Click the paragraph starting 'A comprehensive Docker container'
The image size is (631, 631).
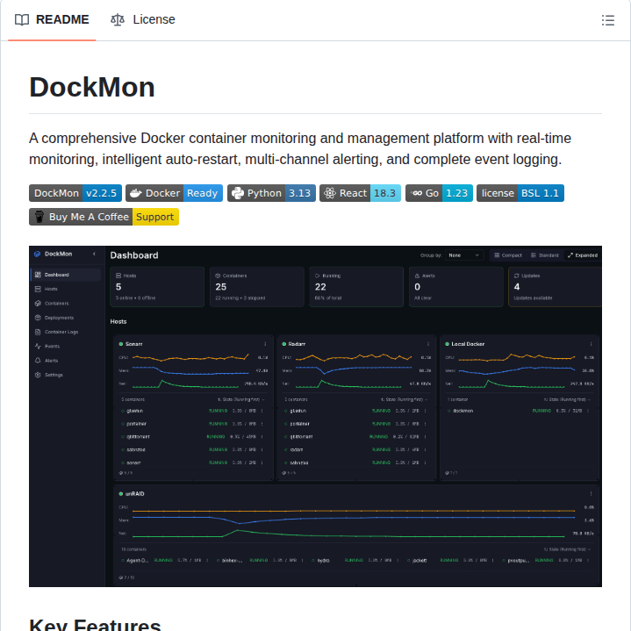point(300,149)
